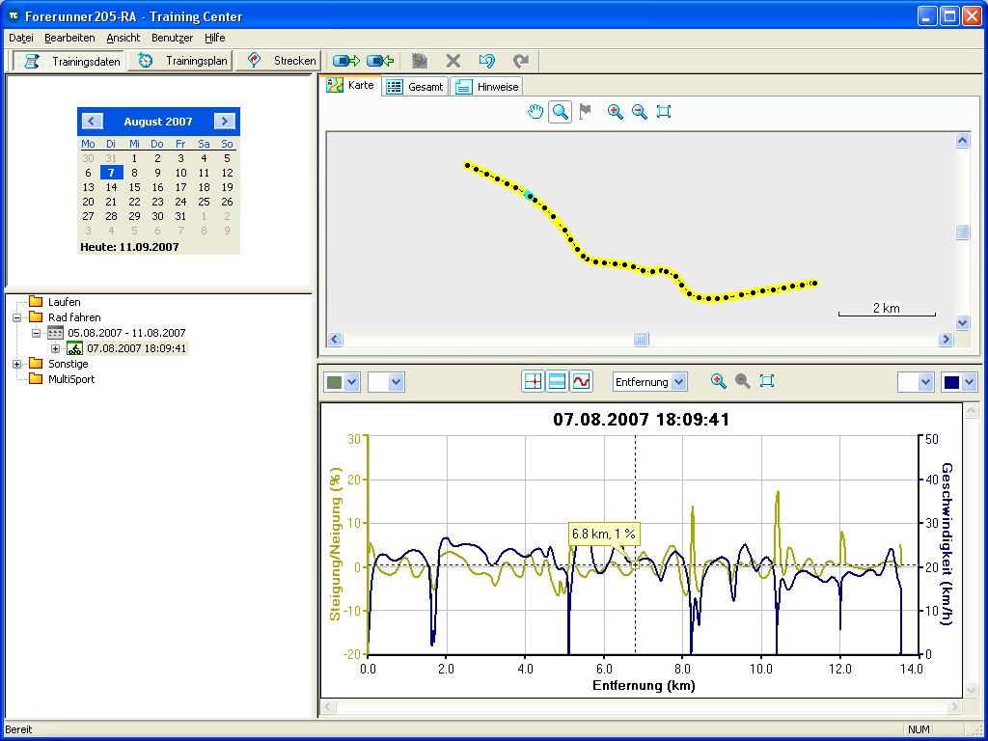Select the Rad fahren folder
The image size is (988, 741).
coord(74,317)
